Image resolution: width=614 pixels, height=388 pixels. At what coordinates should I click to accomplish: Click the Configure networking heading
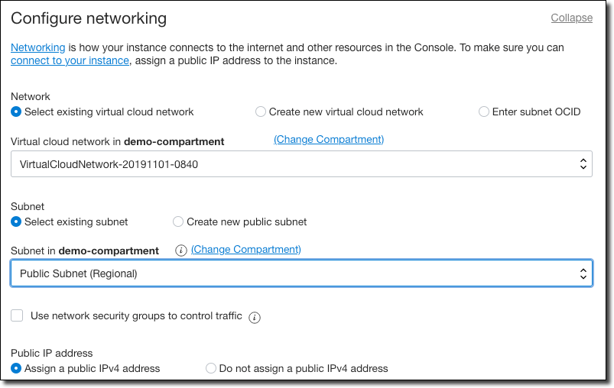point(89,18)
